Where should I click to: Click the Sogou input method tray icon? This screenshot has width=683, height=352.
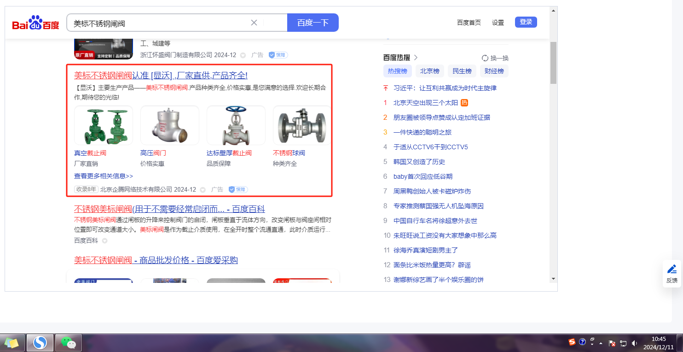click(x=572, y=342)
